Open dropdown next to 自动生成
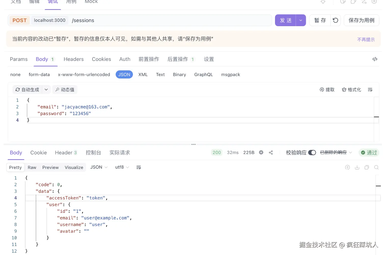385x255 pixels. (x=46, y=90)
